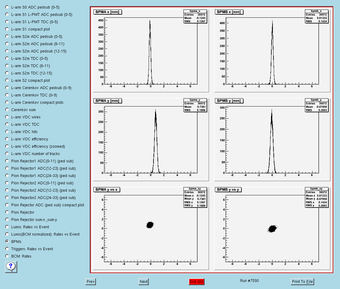Select Pion Rejector2 ADC(24-33) (ped sub)
This screenshot has height=289, width=340.
7,197
